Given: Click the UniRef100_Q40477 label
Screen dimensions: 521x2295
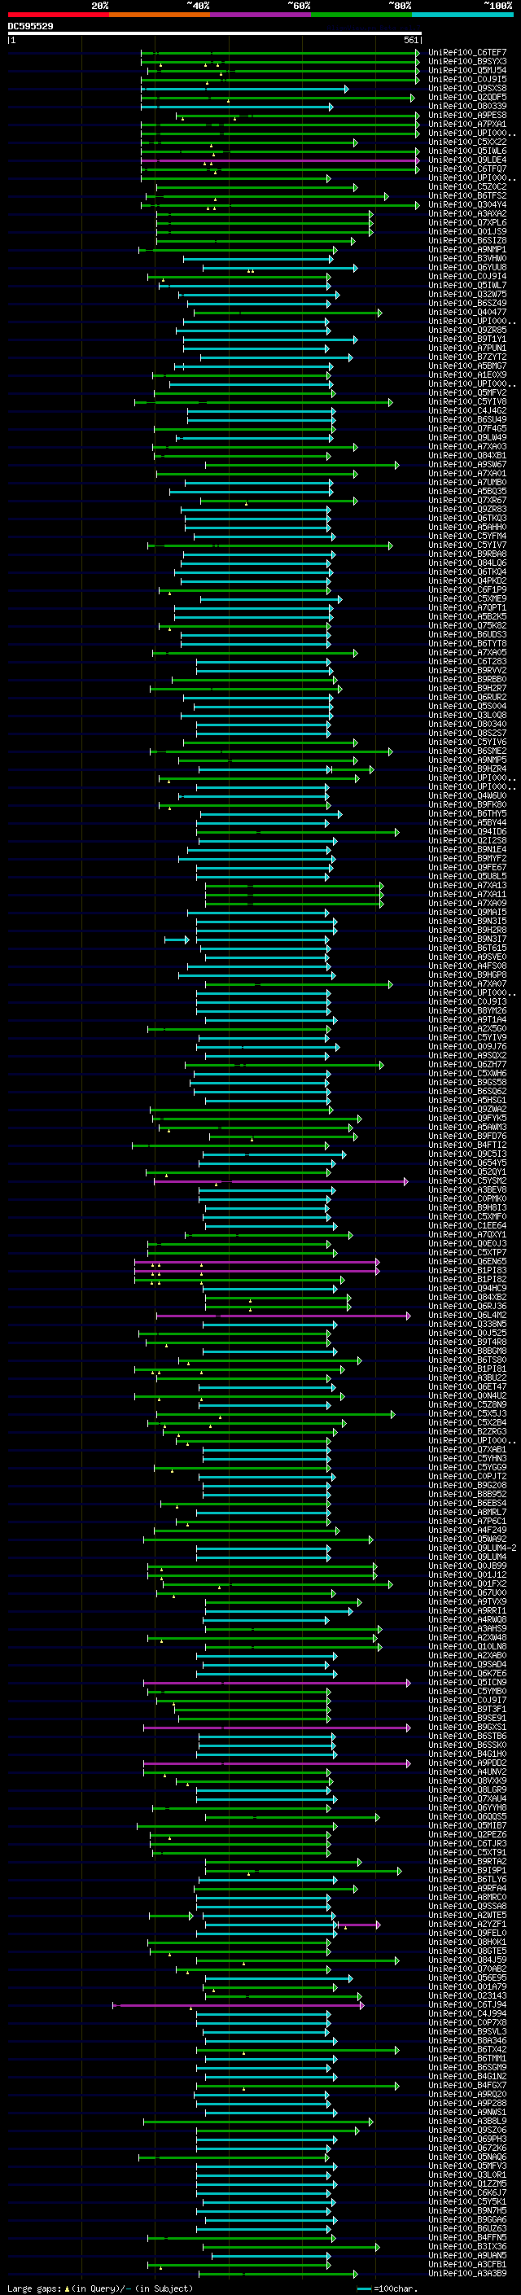Looking at the screenshot, I should [x=467, y=313].
